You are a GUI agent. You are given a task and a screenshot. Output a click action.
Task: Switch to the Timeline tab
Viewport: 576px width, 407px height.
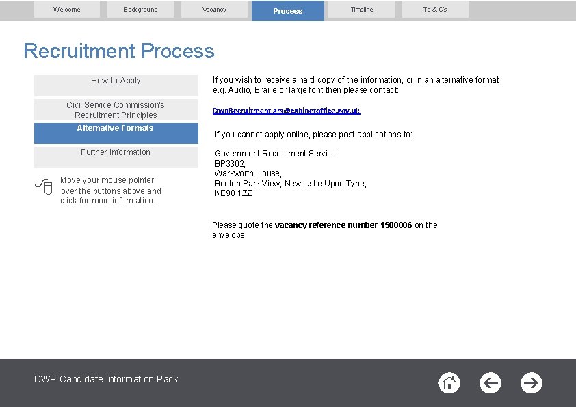click(361, 9)
